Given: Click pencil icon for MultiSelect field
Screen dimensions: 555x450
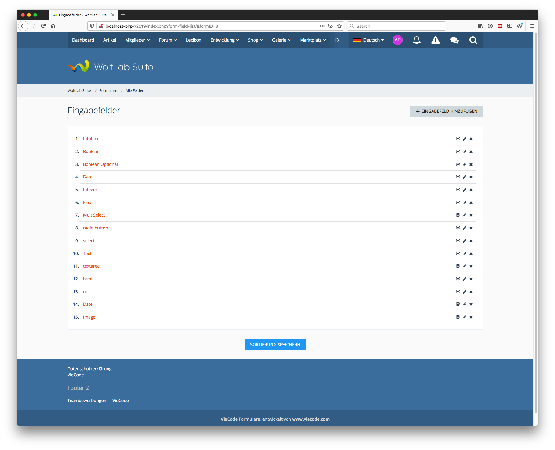Looking at the screenshot, I should coord(464,215).
